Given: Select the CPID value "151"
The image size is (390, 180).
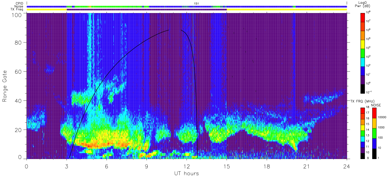Looking at the screenshot, I should [196, 3].
